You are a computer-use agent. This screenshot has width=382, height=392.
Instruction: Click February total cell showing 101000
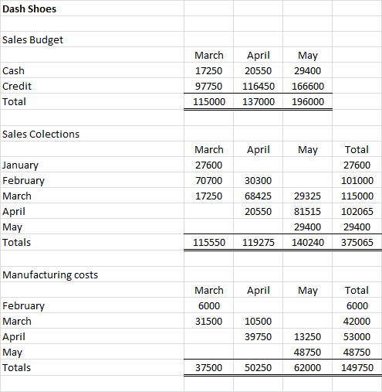coord(357,180)
